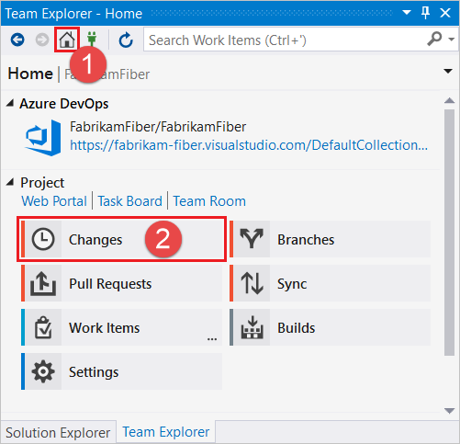Open the Work Items tile label
The image size is (460, 444).
105,328
